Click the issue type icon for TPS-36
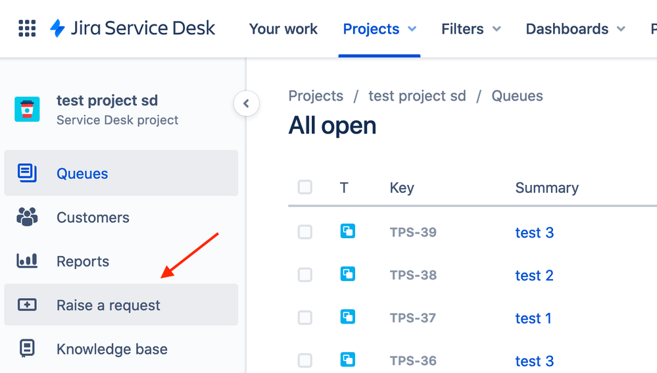Image resolution: width=657 pixels, height=373 pixels. click(x=348, y=360)
